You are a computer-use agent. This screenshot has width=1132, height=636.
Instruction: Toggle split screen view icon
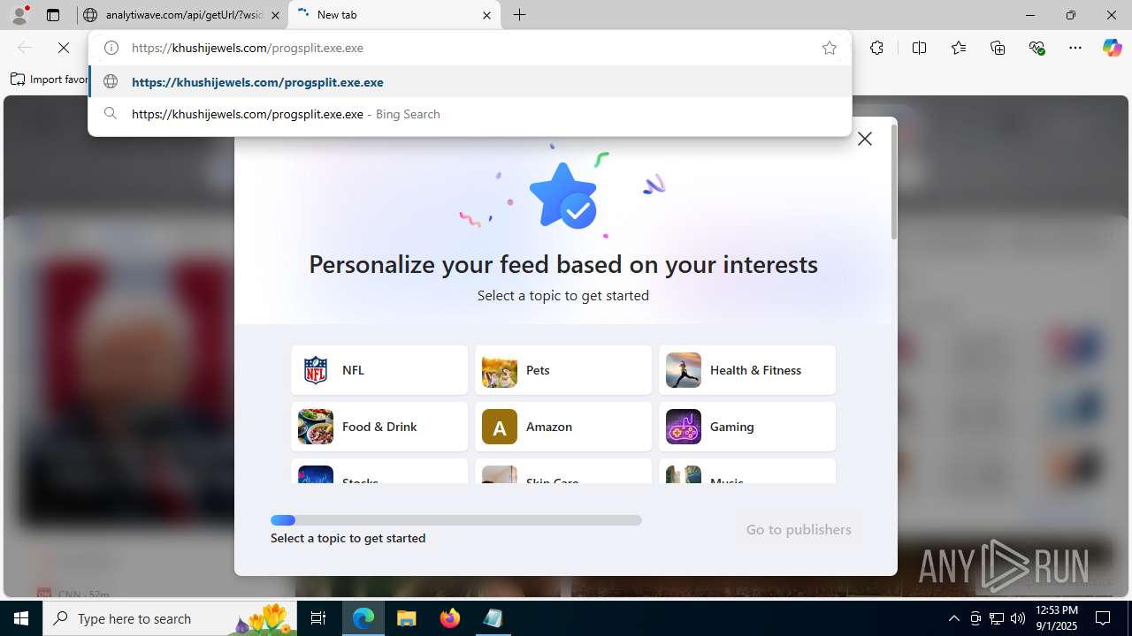point(919,48)
